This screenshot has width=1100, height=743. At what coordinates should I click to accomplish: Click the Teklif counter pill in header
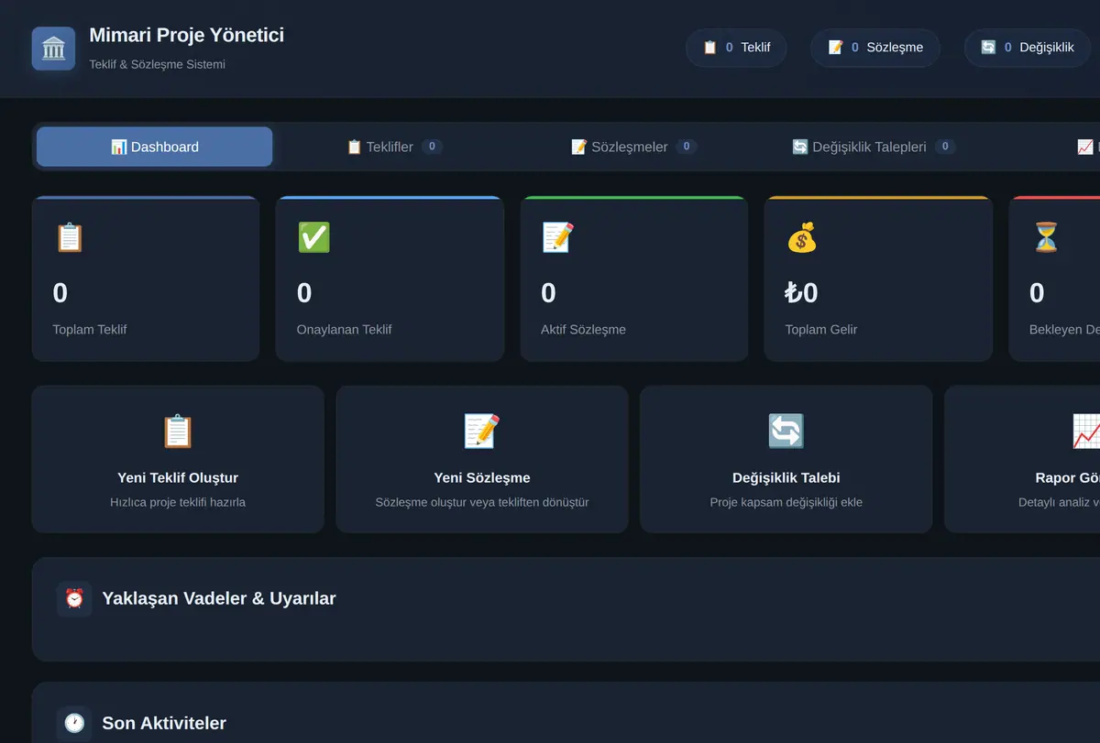736,48
